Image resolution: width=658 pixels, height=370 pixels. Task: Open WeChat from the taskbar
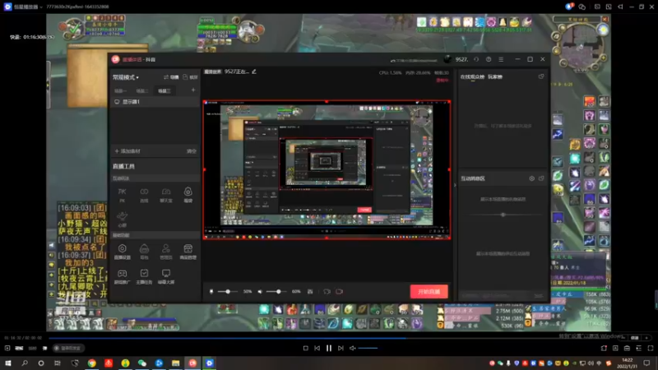click(x=142, y=363)
